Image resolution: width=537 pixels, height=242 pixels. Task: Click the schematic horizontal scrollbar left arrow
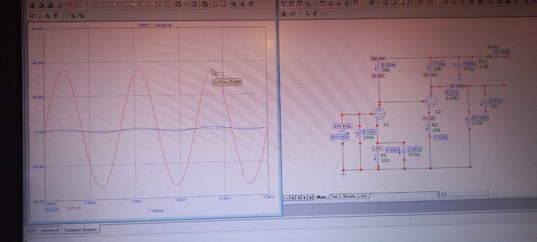click(x=287, y=197)
